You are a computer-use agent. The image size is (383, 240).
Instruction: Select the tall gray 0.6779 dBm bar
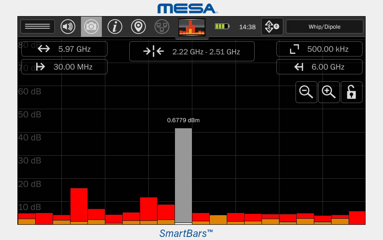[x=183, y=175]
